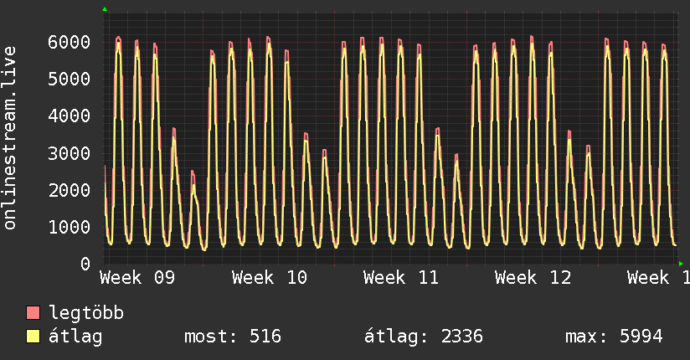Click the 2000 y-axis label
690x360 pixels.
pyautogui.click(x=70, y=190)
